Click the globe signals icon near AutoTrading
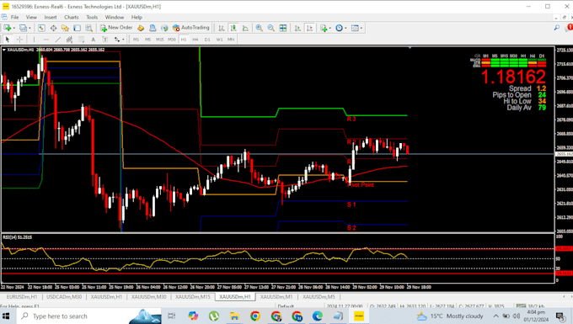The height and width of the screenshot is (324, 573). click(x=164, y=28)
